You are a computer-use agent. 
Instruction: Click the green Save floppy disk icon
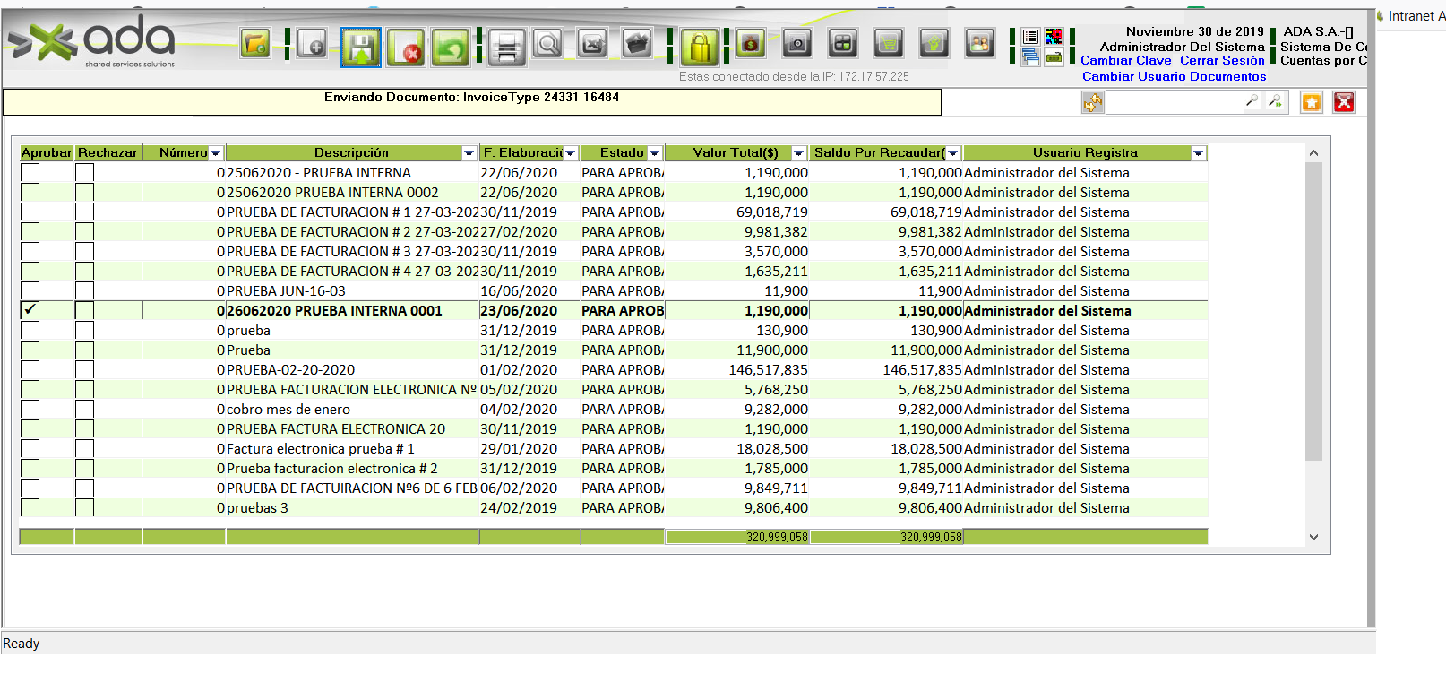pyautogui.click(x=360, y=48)
